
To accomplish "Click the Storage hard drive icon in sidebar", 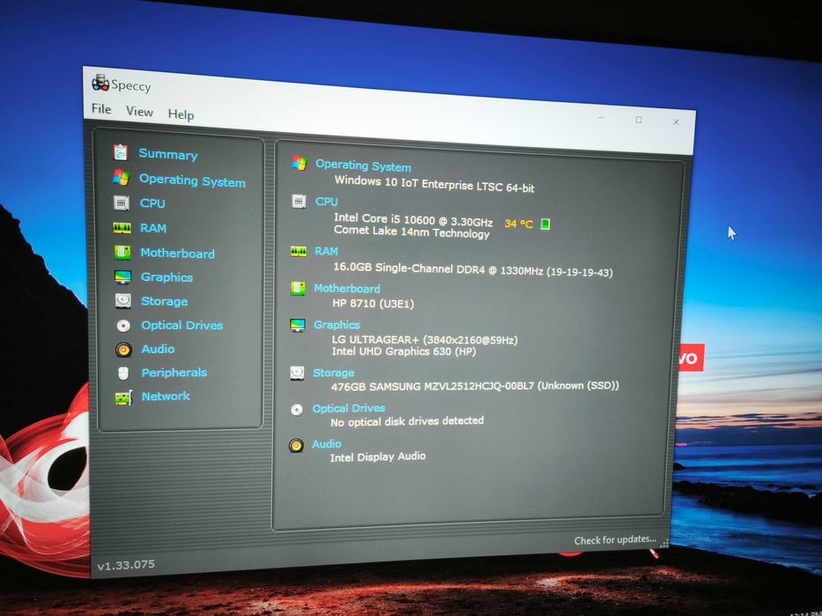I will tap(123, 301).
